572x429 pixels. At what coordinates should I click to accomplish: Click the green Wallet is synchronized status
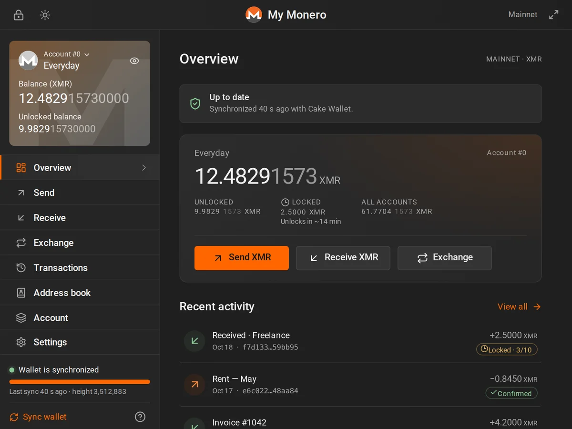click(x=54, y=370)
